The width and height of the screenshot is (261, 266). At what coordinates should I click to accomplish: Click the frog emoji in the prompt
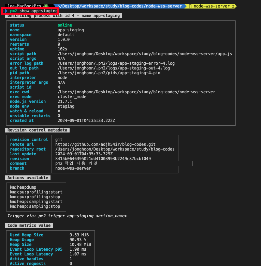46,6
